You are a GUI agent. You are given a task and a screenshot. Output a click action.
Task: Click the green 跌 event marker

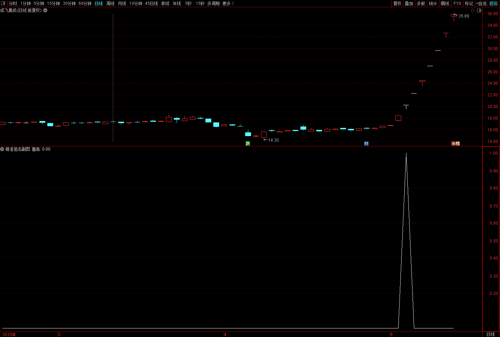248,144
